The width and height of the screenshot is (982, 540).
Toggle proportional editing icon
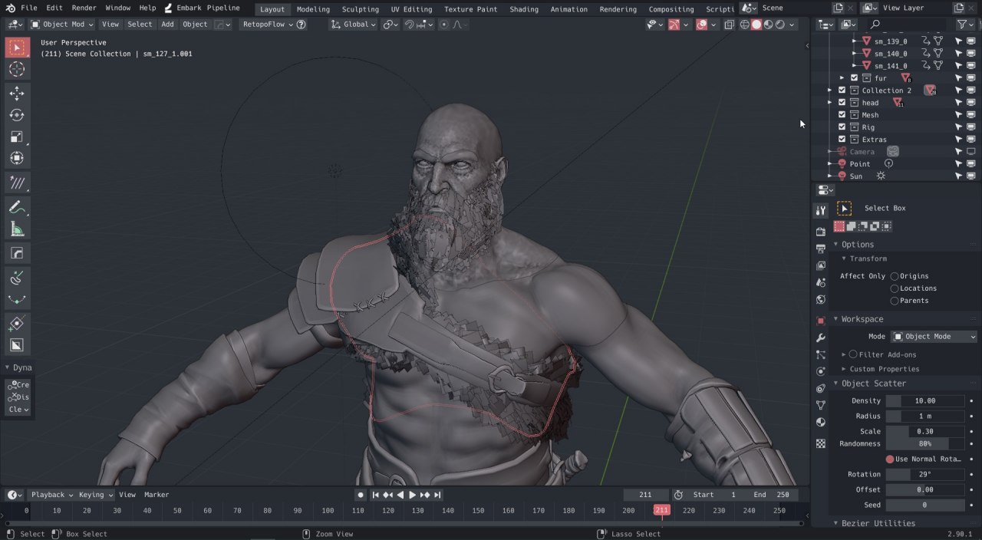(444, 25)
